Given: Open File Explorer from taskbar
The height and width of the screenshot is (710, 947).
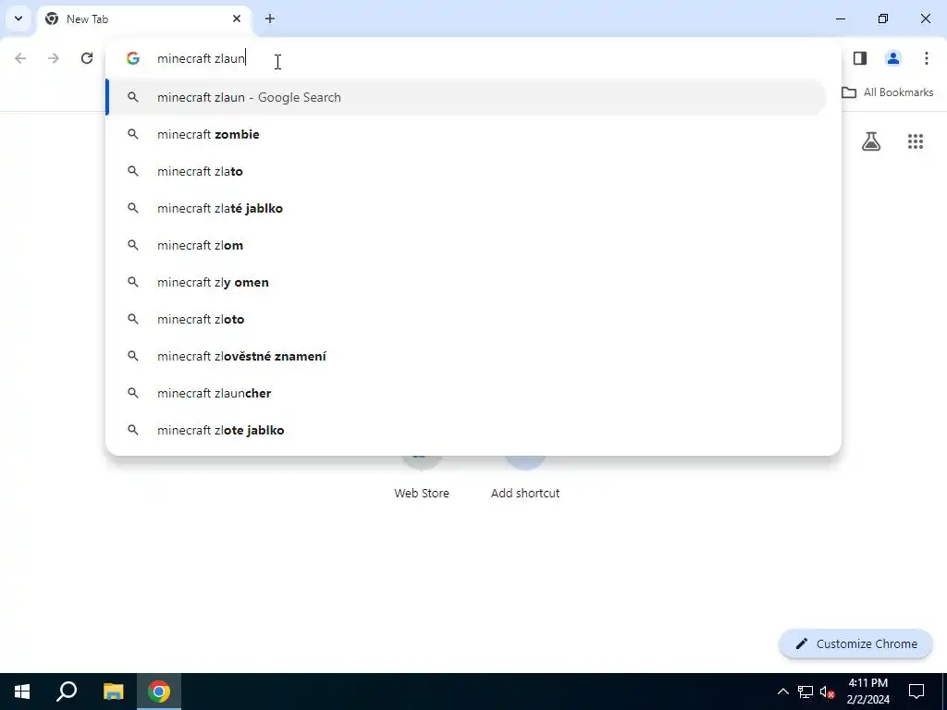Looking at the screenshot, I should click(114, 692).
